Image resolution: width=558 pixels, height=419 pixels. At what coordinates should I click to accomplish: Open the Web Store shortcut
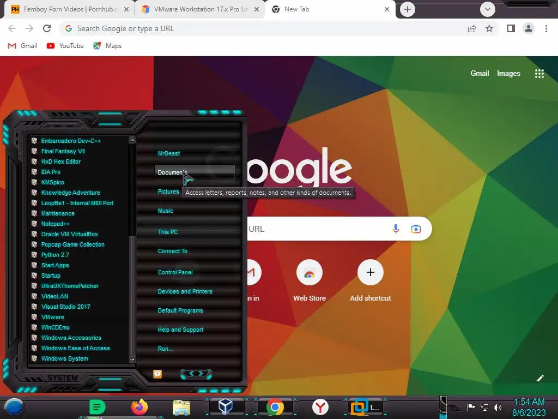click(x=310, y=281)
